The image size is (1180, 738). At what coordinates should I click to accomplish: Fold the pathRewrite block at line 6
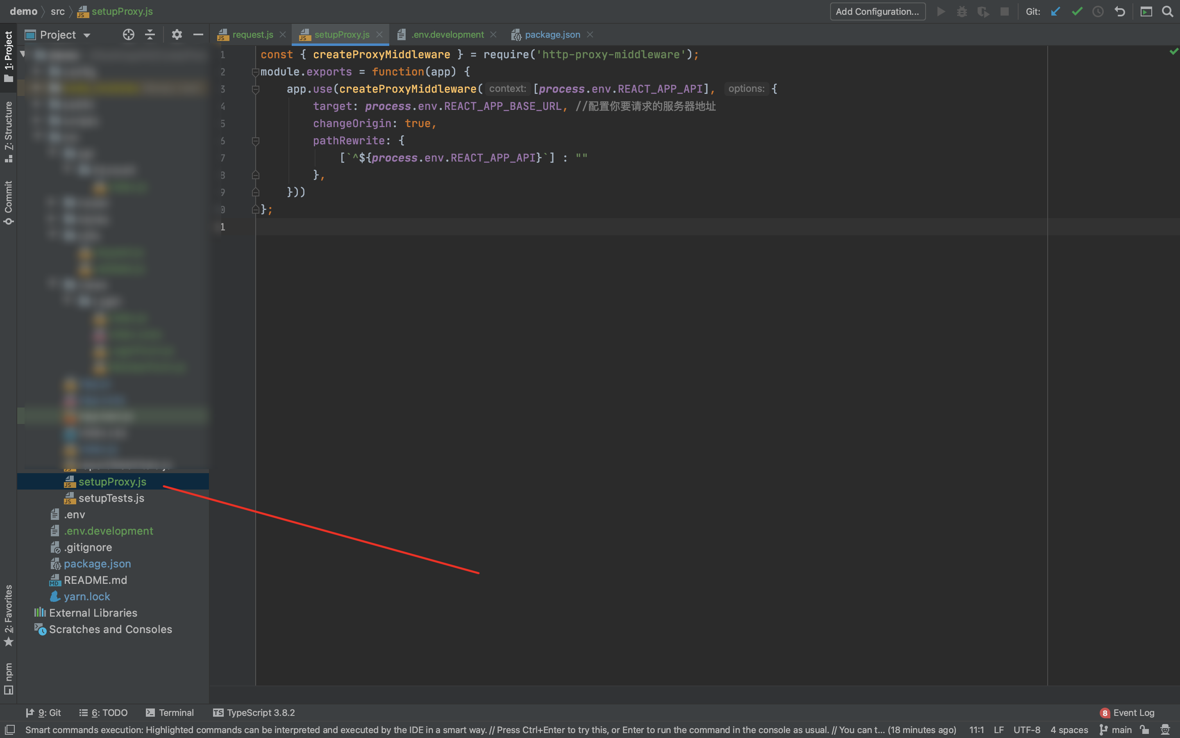click(255, 141)
